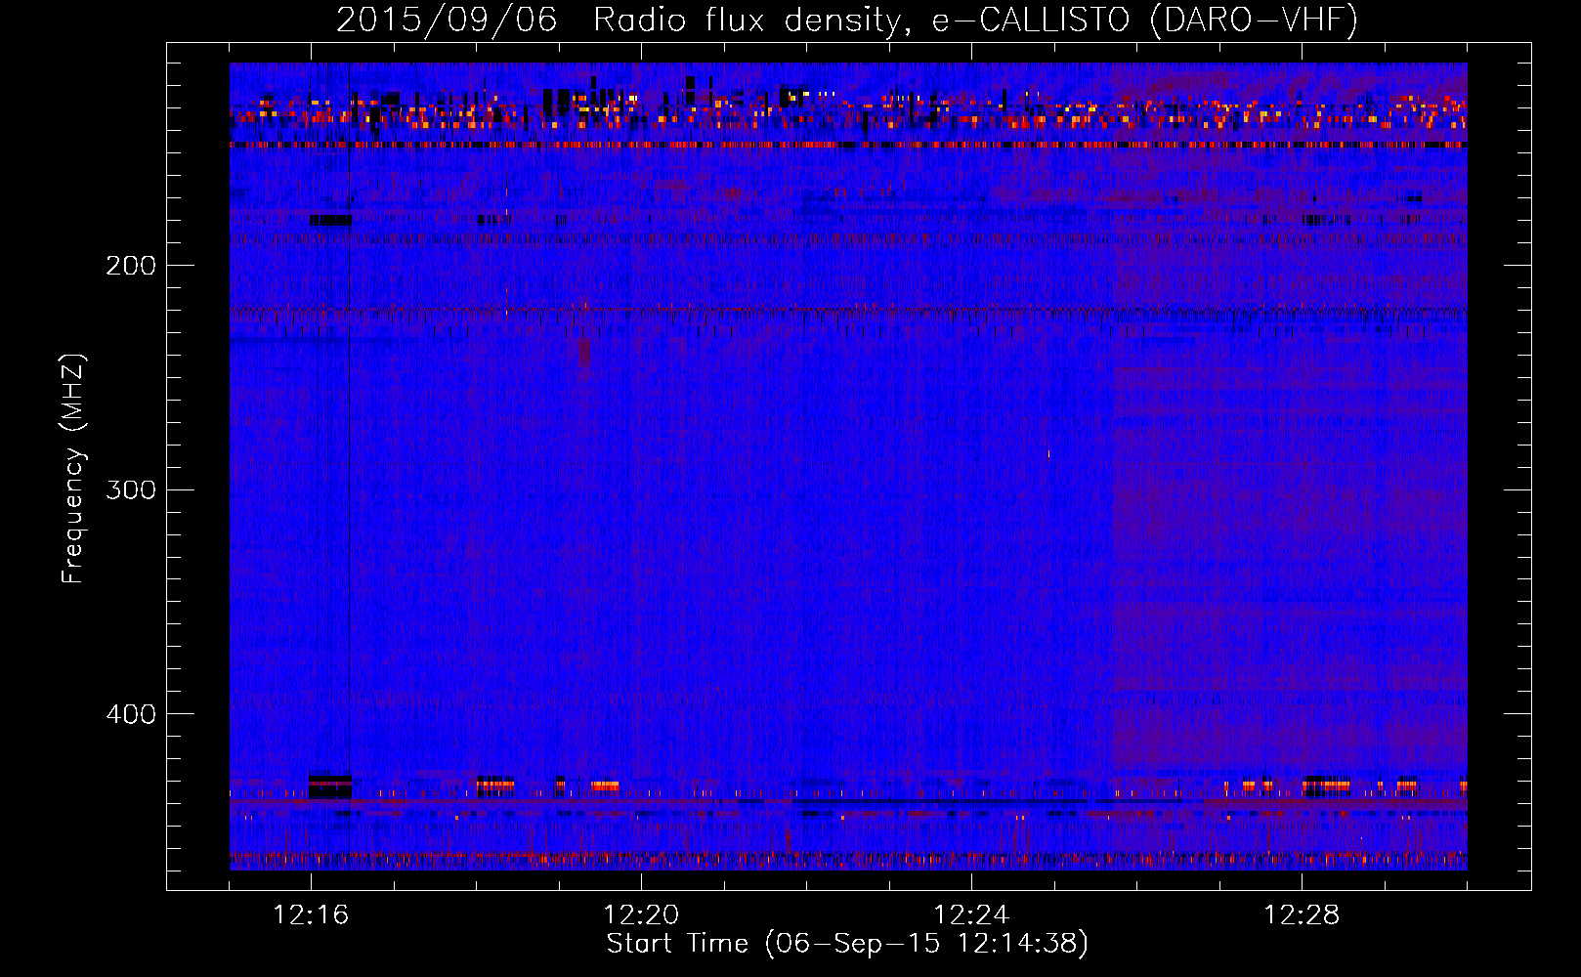The height and width of the screenshot is (977, 1581).
Task: Click the 'Start Time (06-Sep-15 12:14:38)' label
Action: click(x=847, y=944)
